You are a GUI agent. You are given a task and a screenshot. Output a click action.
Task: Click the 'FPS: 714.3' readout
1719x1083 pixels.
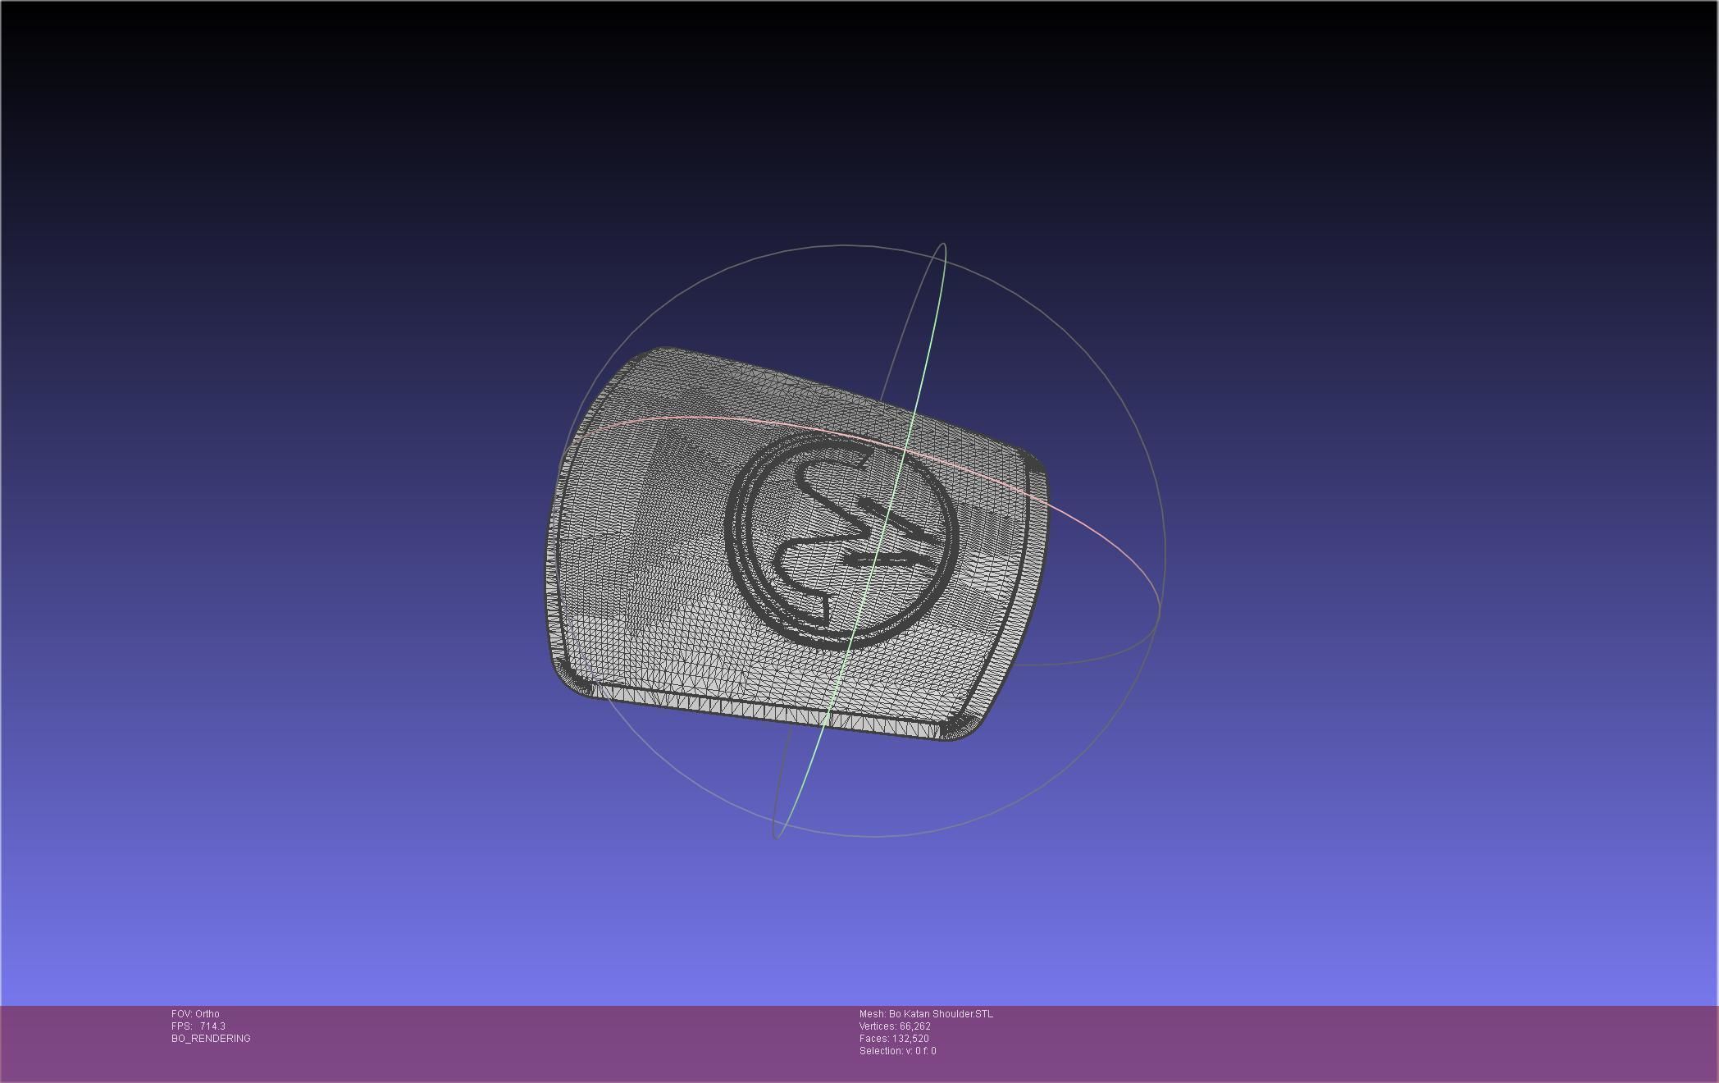pyautogui.click(x=198, y=1026)
